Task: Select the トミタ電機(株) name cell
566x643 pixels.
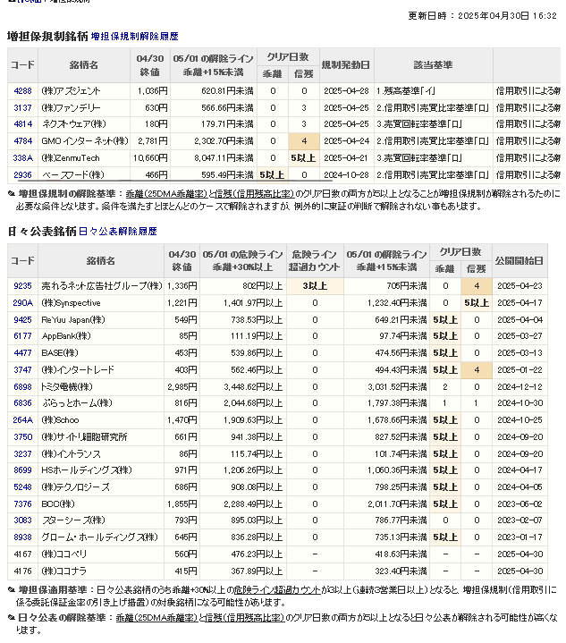Action: click(101, 387)
